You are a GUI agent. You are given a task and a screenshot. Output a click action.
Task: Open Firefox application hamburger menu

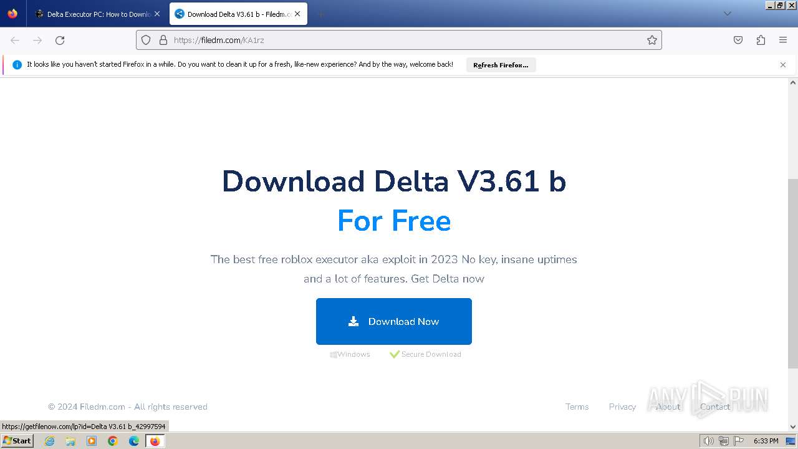(x=783, y=40)
